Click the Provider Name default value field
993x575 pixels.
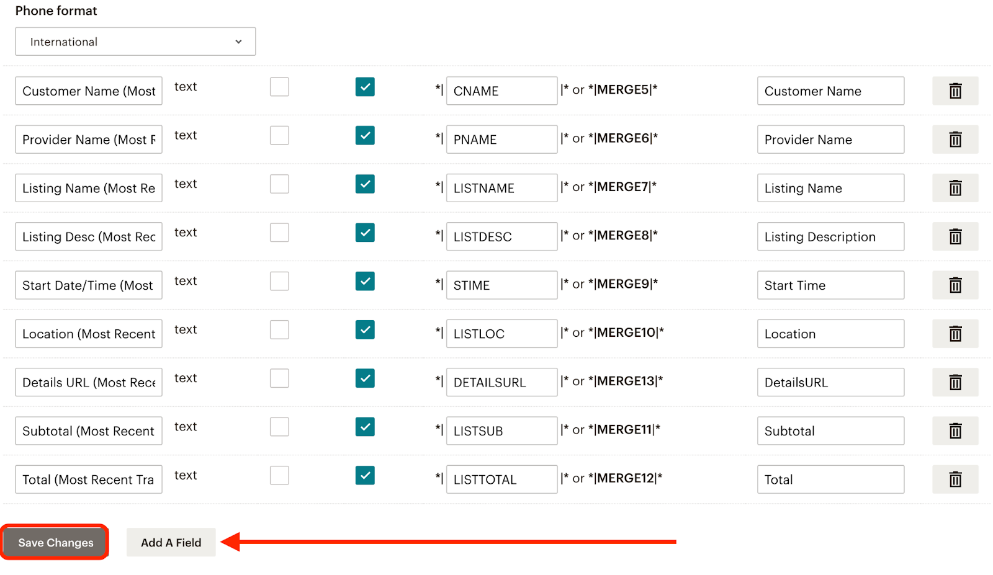coord(830,140)
